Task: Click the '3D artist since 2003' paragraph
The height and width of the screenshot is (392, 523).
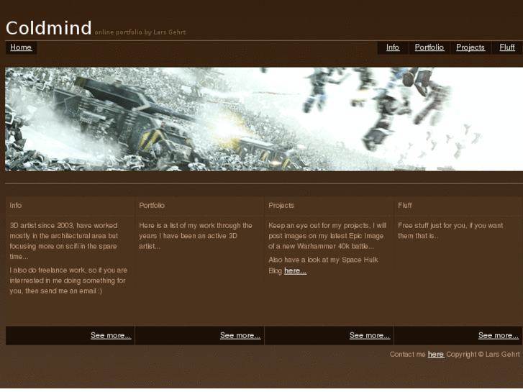Action: pyautogui.click(x=64, y=241)
